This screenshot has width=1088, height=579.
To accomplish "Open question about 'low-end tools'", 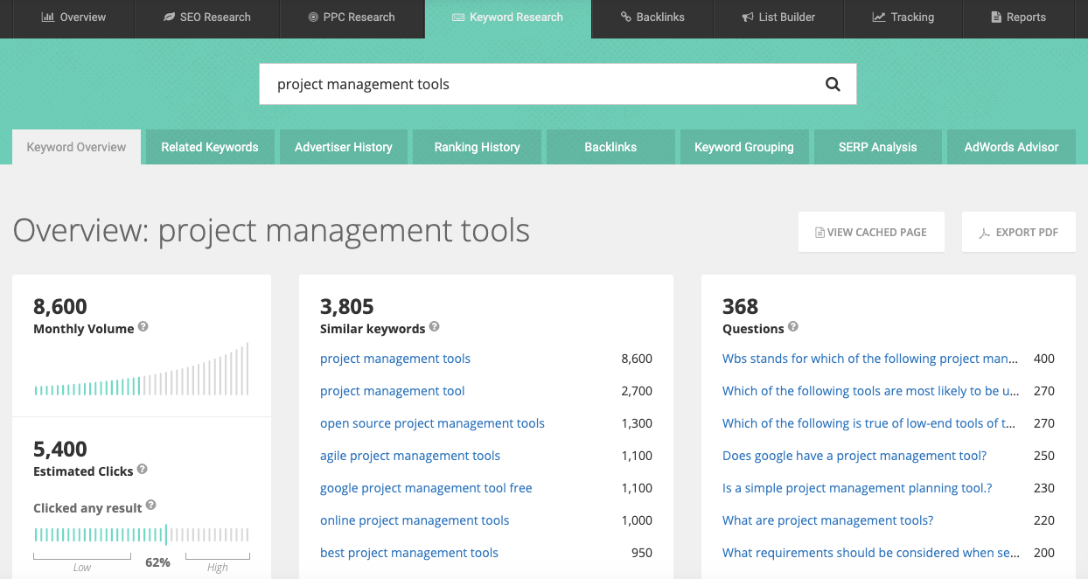I will coord(869,423).
